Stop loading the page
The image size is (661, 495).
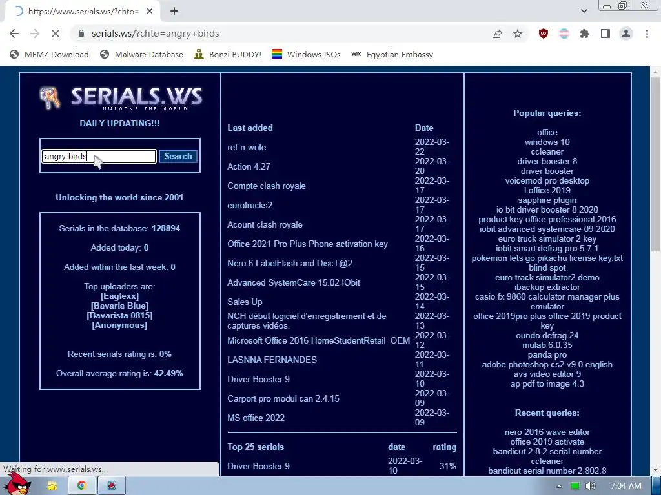point(56,34)
